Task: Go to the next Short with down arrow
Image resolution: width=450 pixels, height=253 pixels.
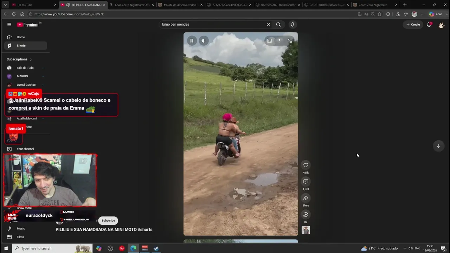Action: (x=438, y=146)
